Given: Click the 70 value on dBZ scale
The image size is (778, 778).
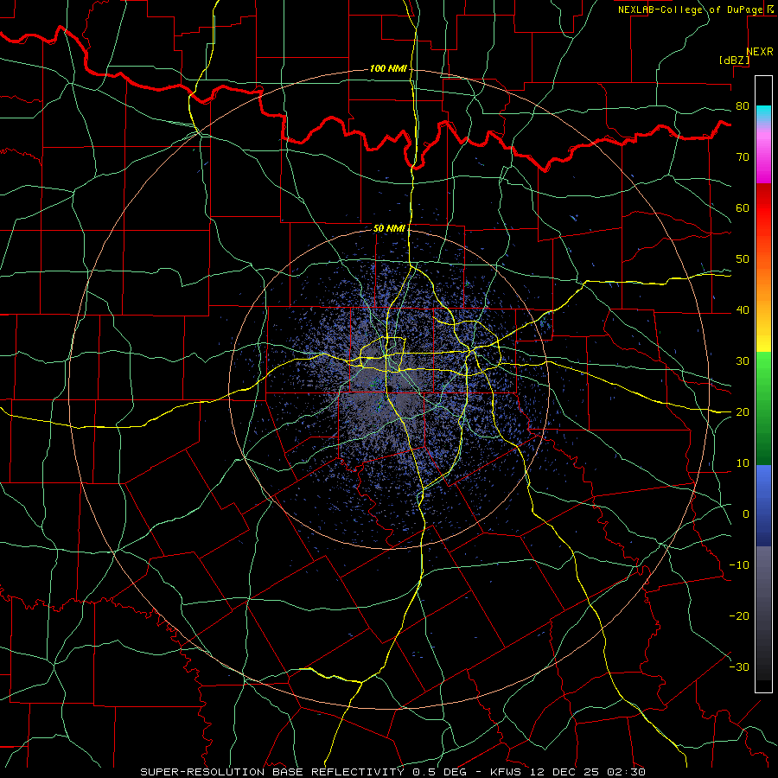Looking at the screenshot, I should tap(743, 157).
